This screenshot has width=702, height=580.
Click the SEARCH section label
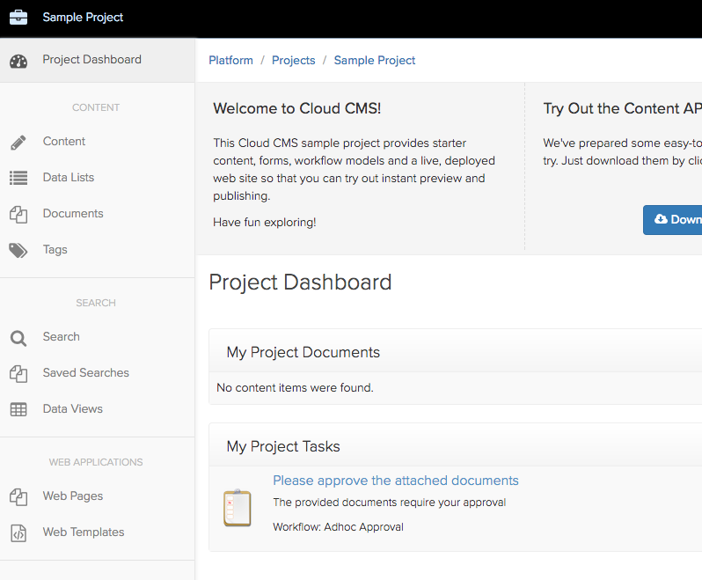[x=96, y=303]
